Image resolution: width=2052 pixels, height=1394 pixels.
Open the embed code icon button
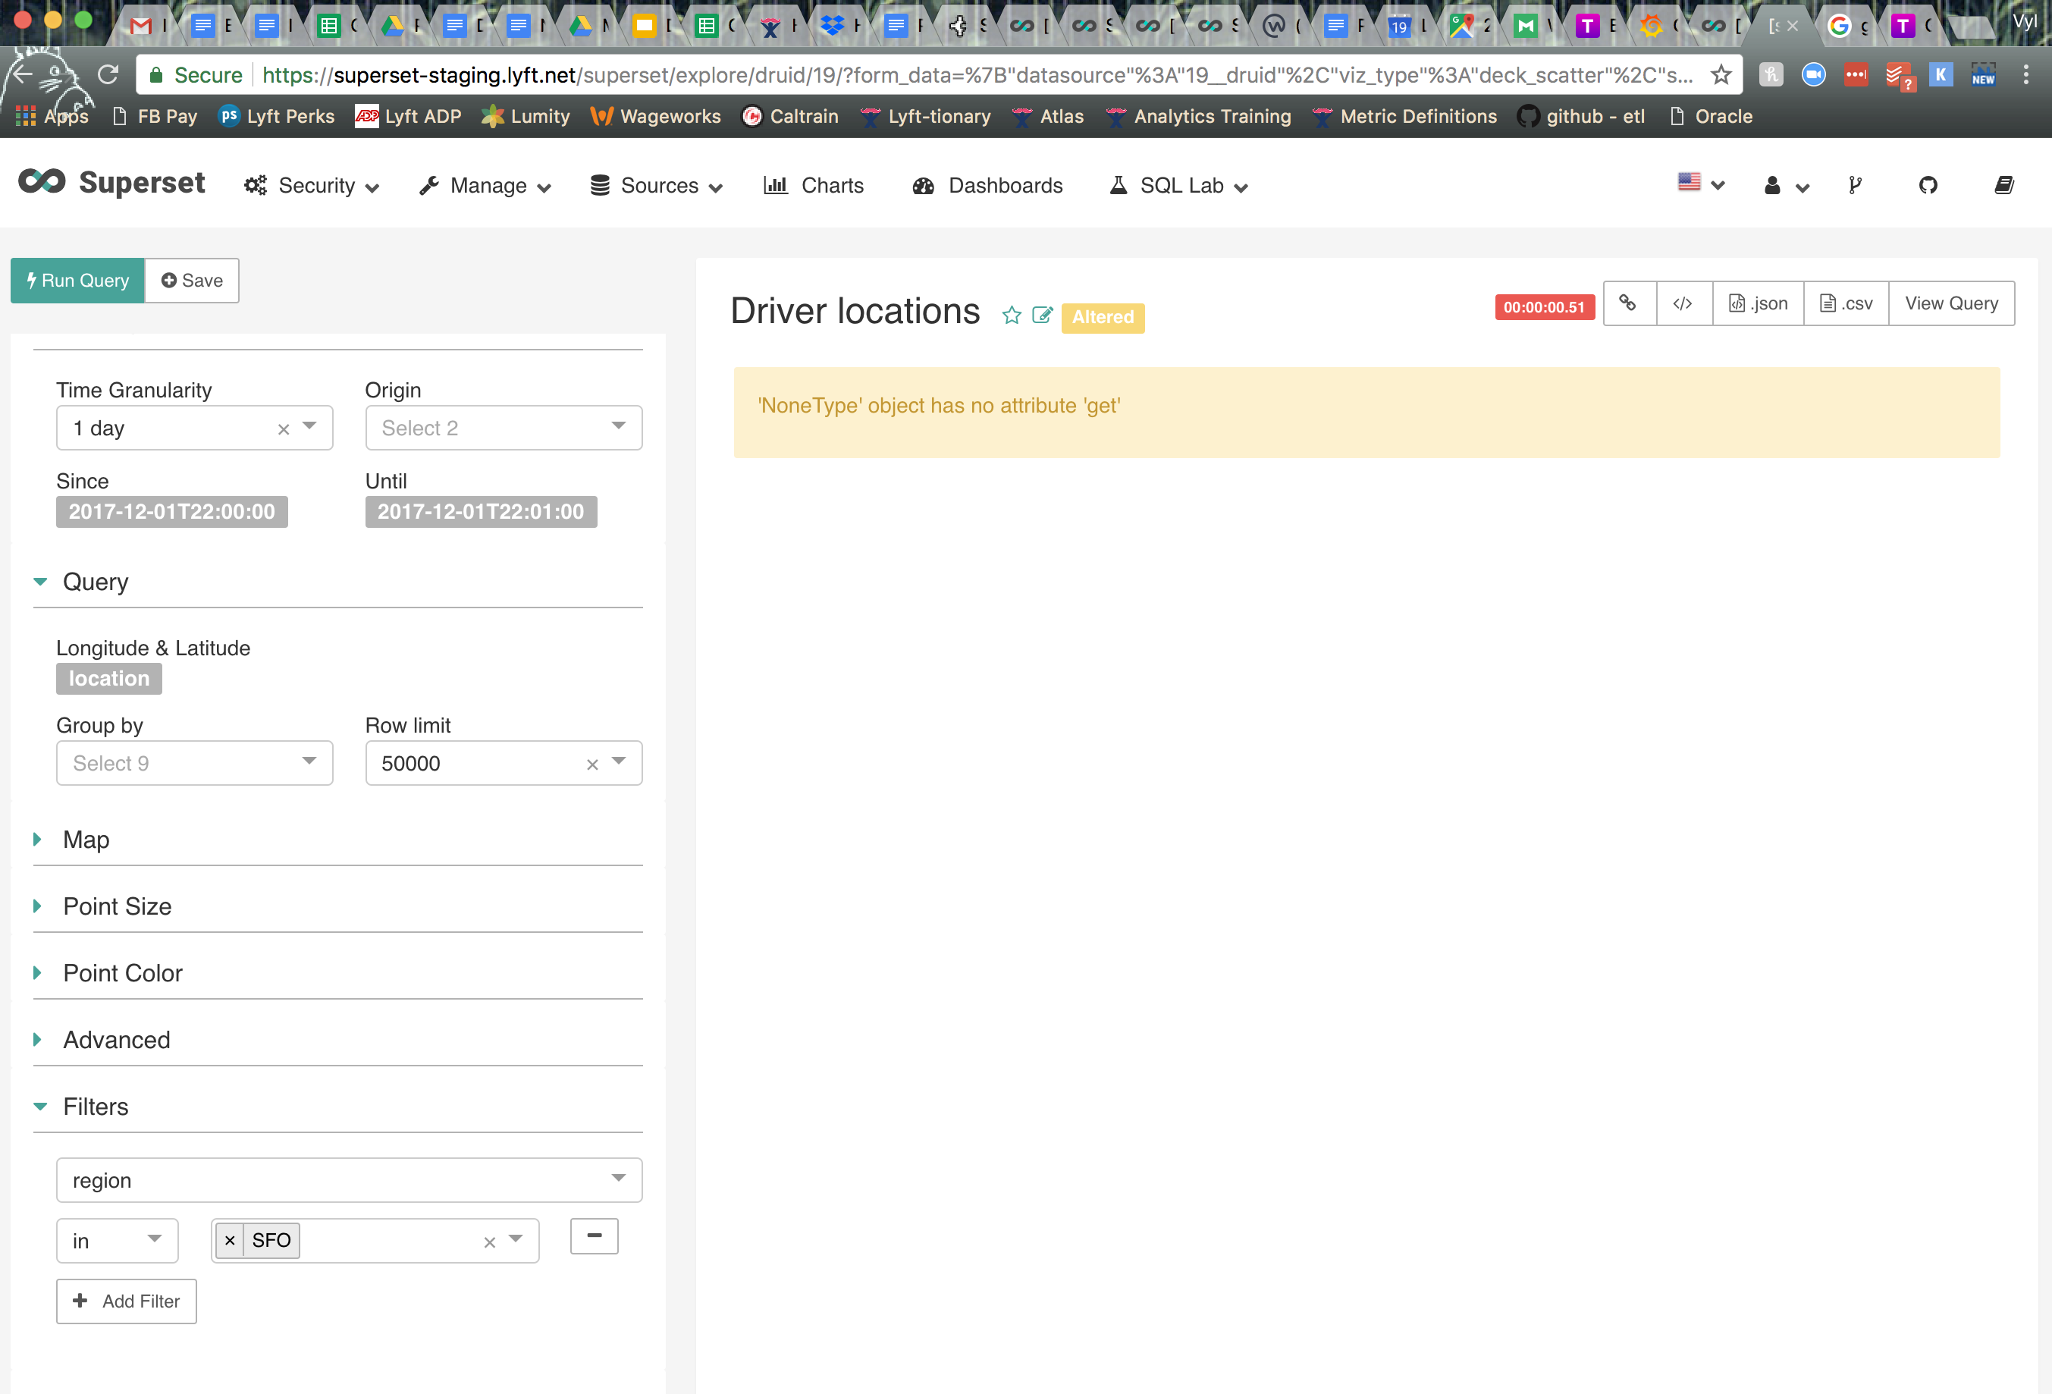click(1683, 303)
